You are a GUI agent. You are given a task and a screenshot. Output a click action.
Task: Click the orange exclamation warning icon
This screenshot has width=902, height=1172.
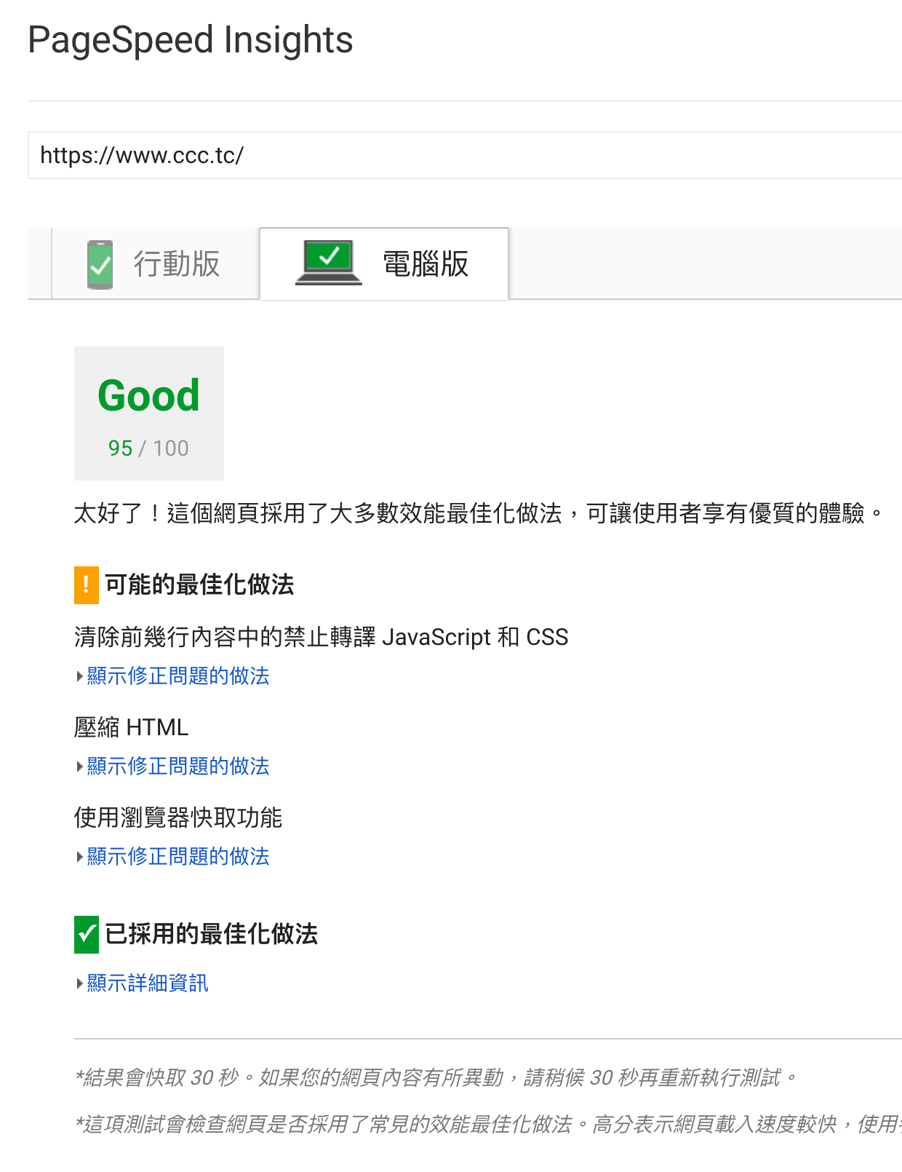coord(86,585)
